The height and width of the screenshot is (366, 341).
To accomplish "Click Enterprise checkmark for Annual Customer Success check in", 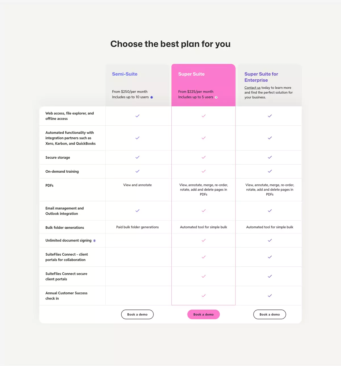I will click(x=270, y=296).
